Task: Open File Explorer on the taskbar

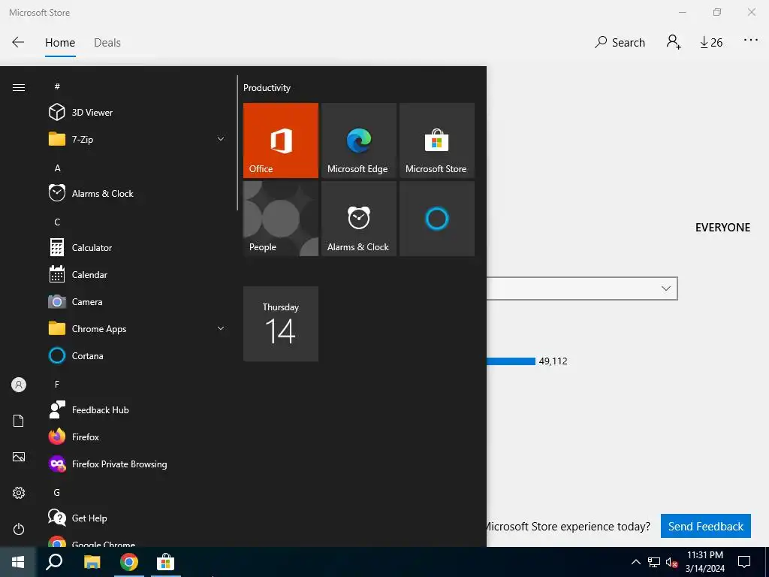Action: (92, 562)
